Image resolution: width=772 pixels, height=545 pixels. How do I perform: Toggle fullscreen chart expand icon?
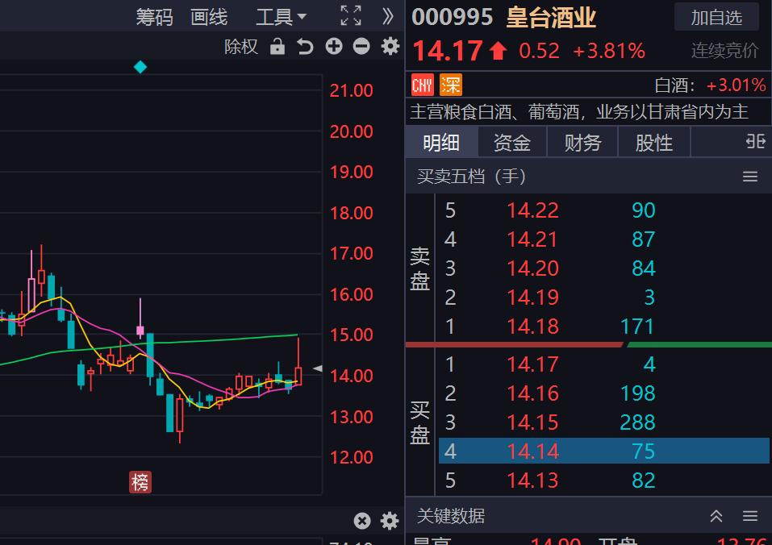point(351,16)
